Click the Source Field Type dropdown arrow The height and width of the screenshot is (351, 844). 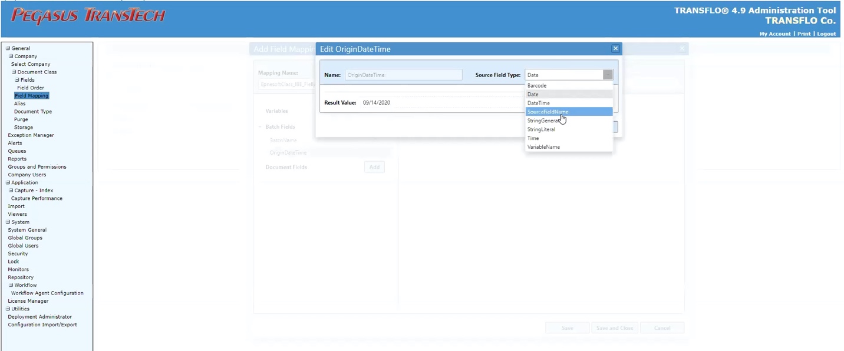click(608, 75)
